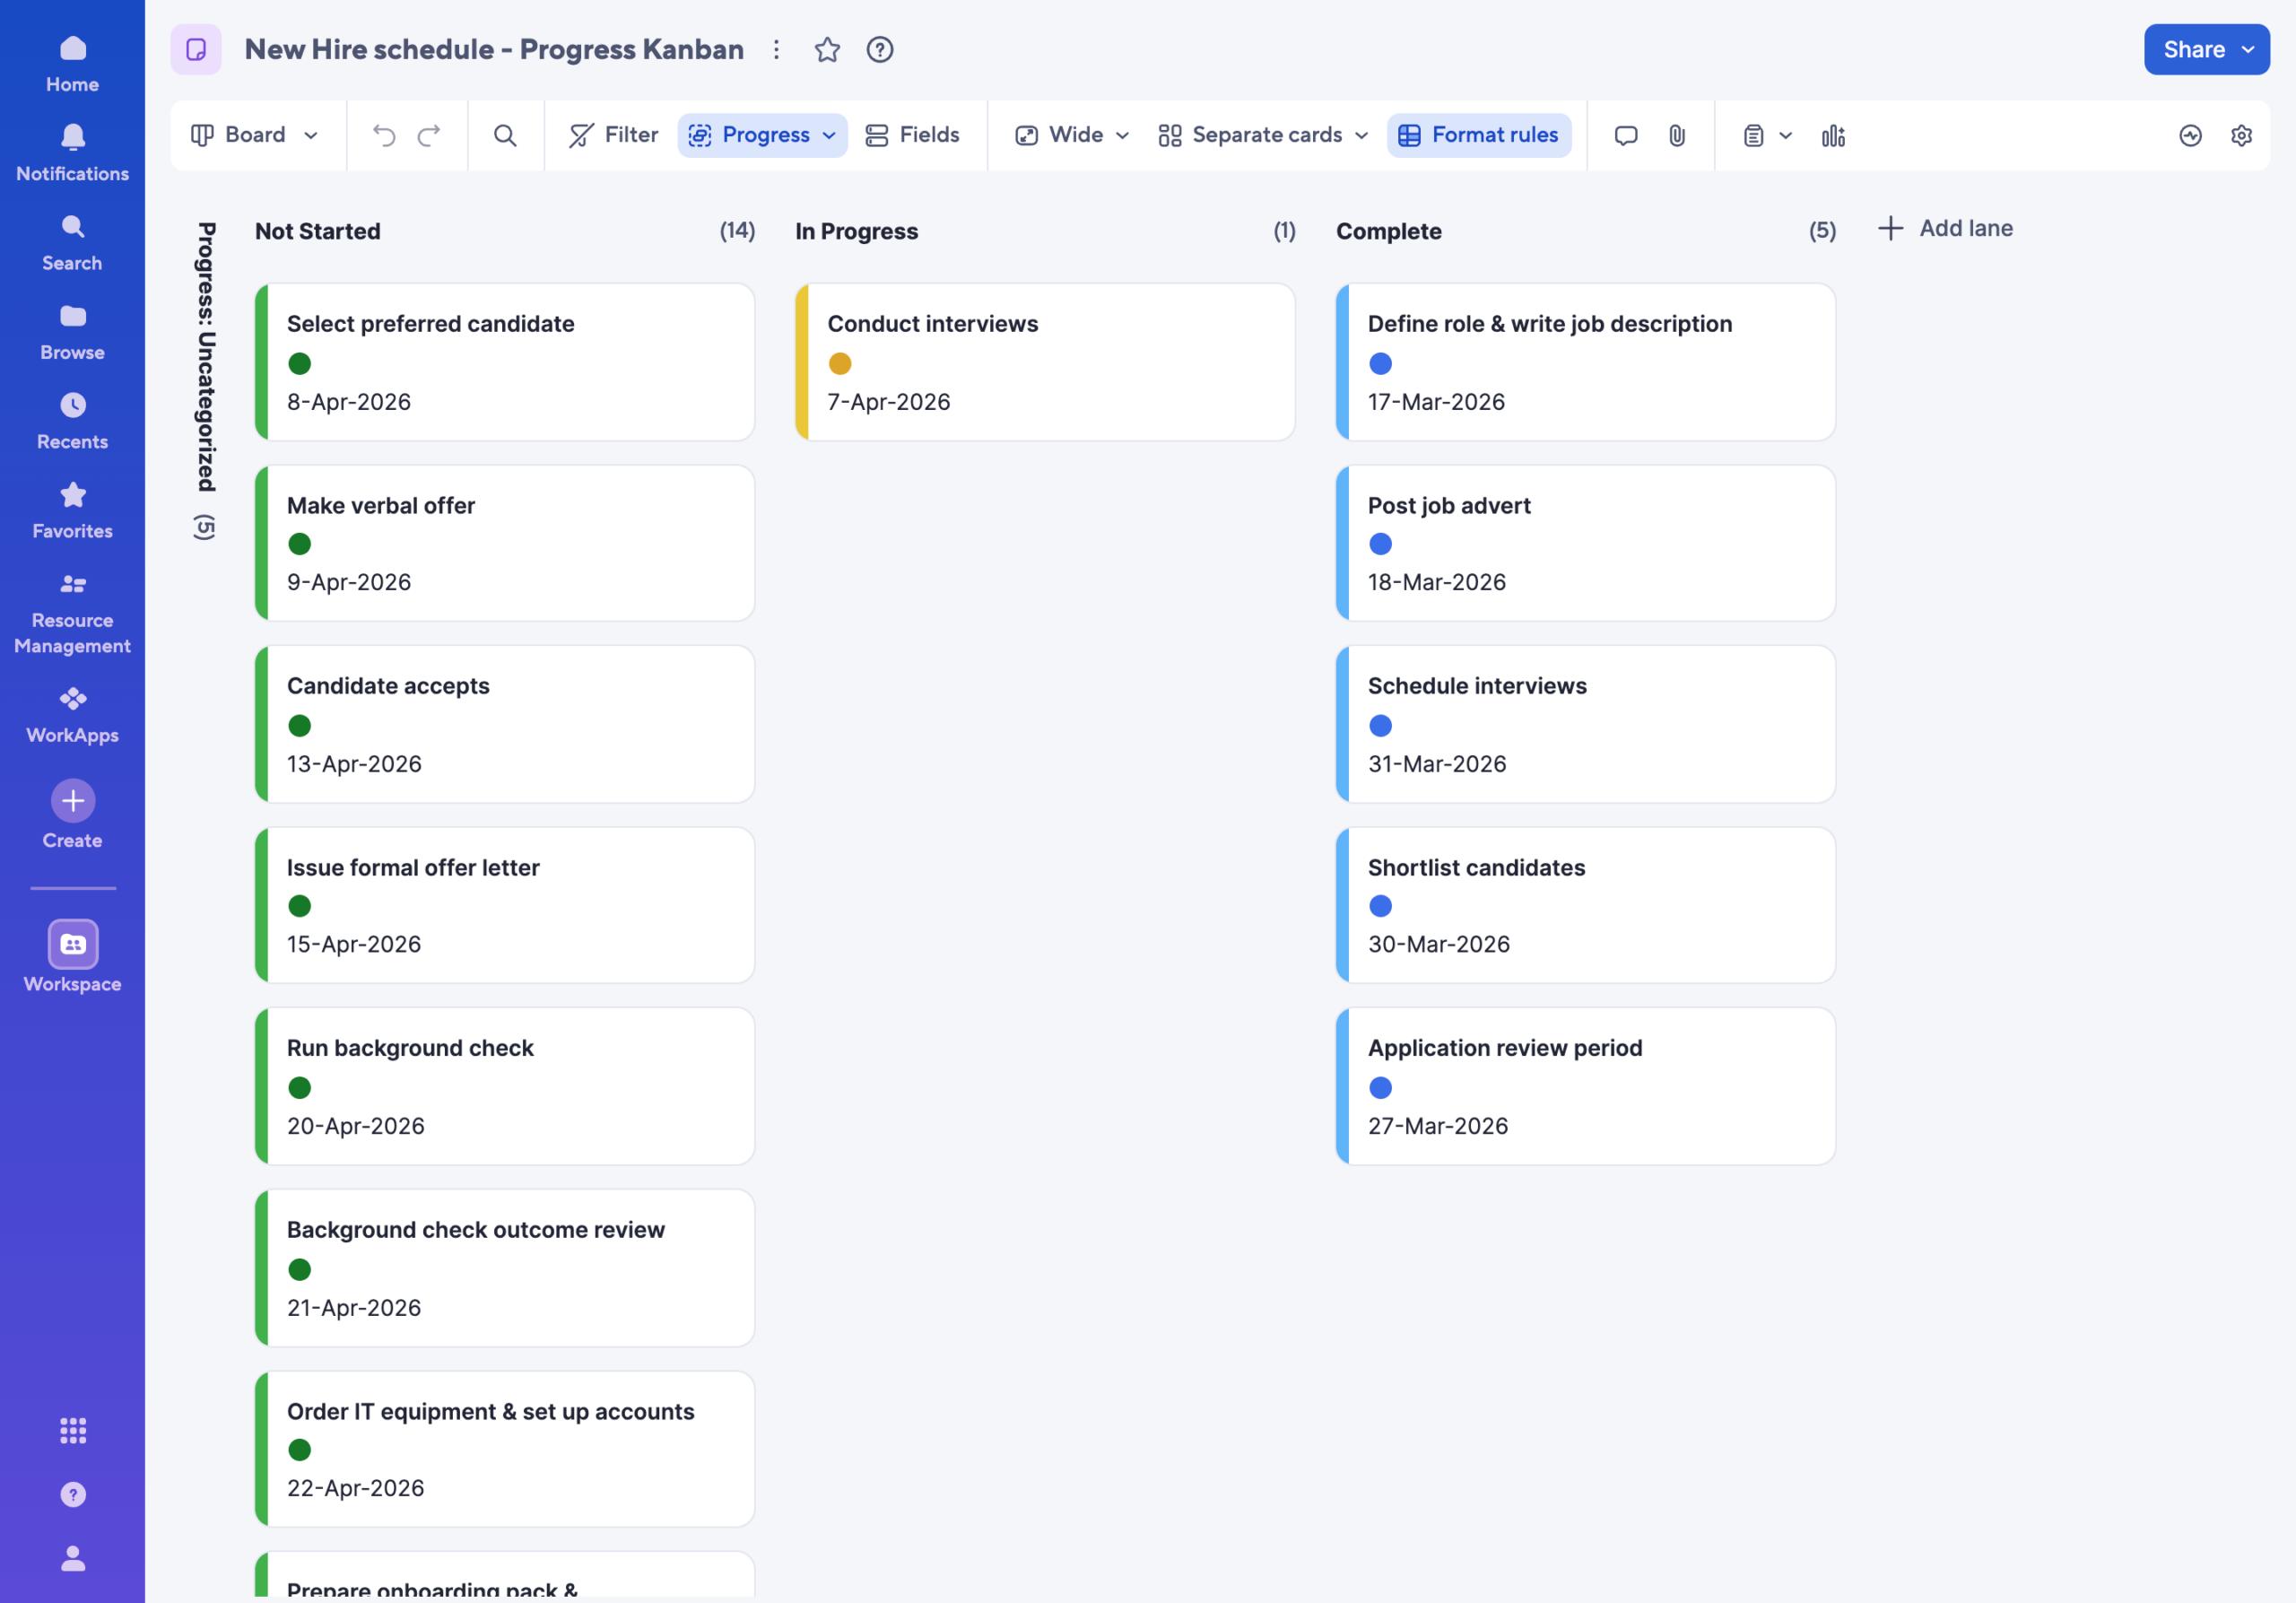Viewport: 2296px width, 1603px height.
Task: Click the chart bars icon in toolbar
Action: (x=1832, y=135)
